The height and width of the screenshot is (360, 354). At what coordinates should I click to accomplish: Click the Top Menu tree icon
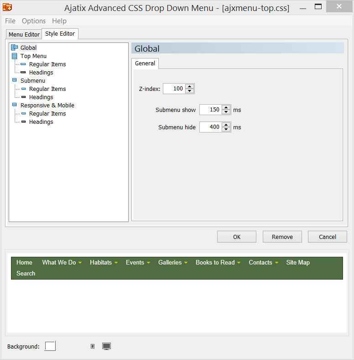(x=15, y=56)
